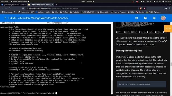Open the help question mark icon
Viewport: 172px width, 96px height.
[x=145, y=18]
